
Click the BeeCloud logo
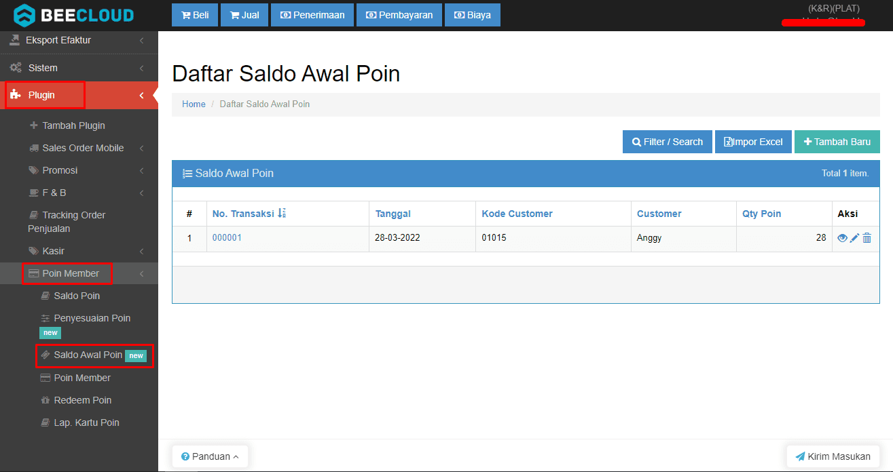point(74,15)
